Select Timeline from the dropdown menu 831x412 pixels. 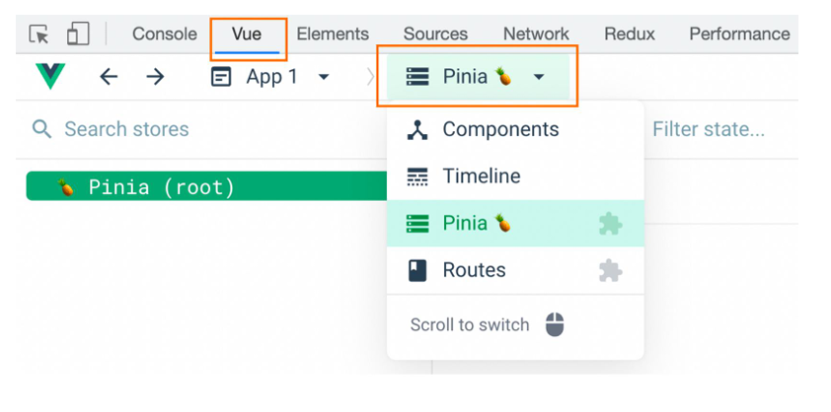coord(515,176)
